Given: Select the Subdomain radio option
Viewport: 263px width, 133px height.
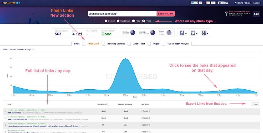Looking at the screenshot, I should (118, 21).
